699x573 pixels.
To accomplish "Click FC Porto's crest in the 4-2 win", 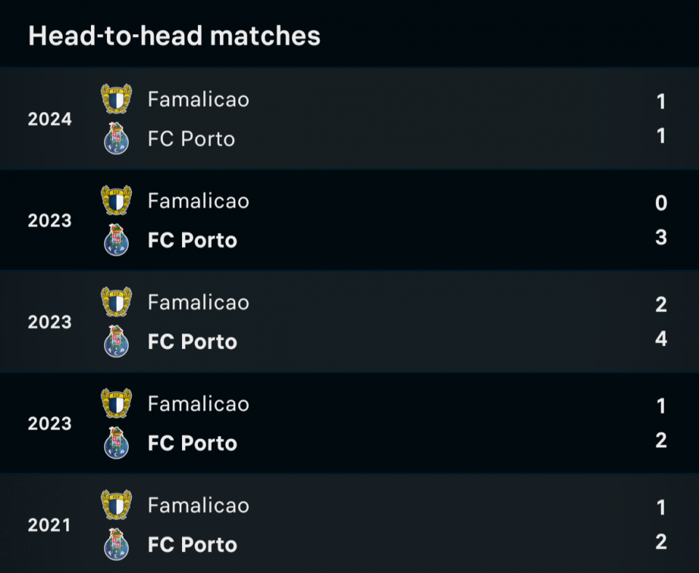I will 116,341.
